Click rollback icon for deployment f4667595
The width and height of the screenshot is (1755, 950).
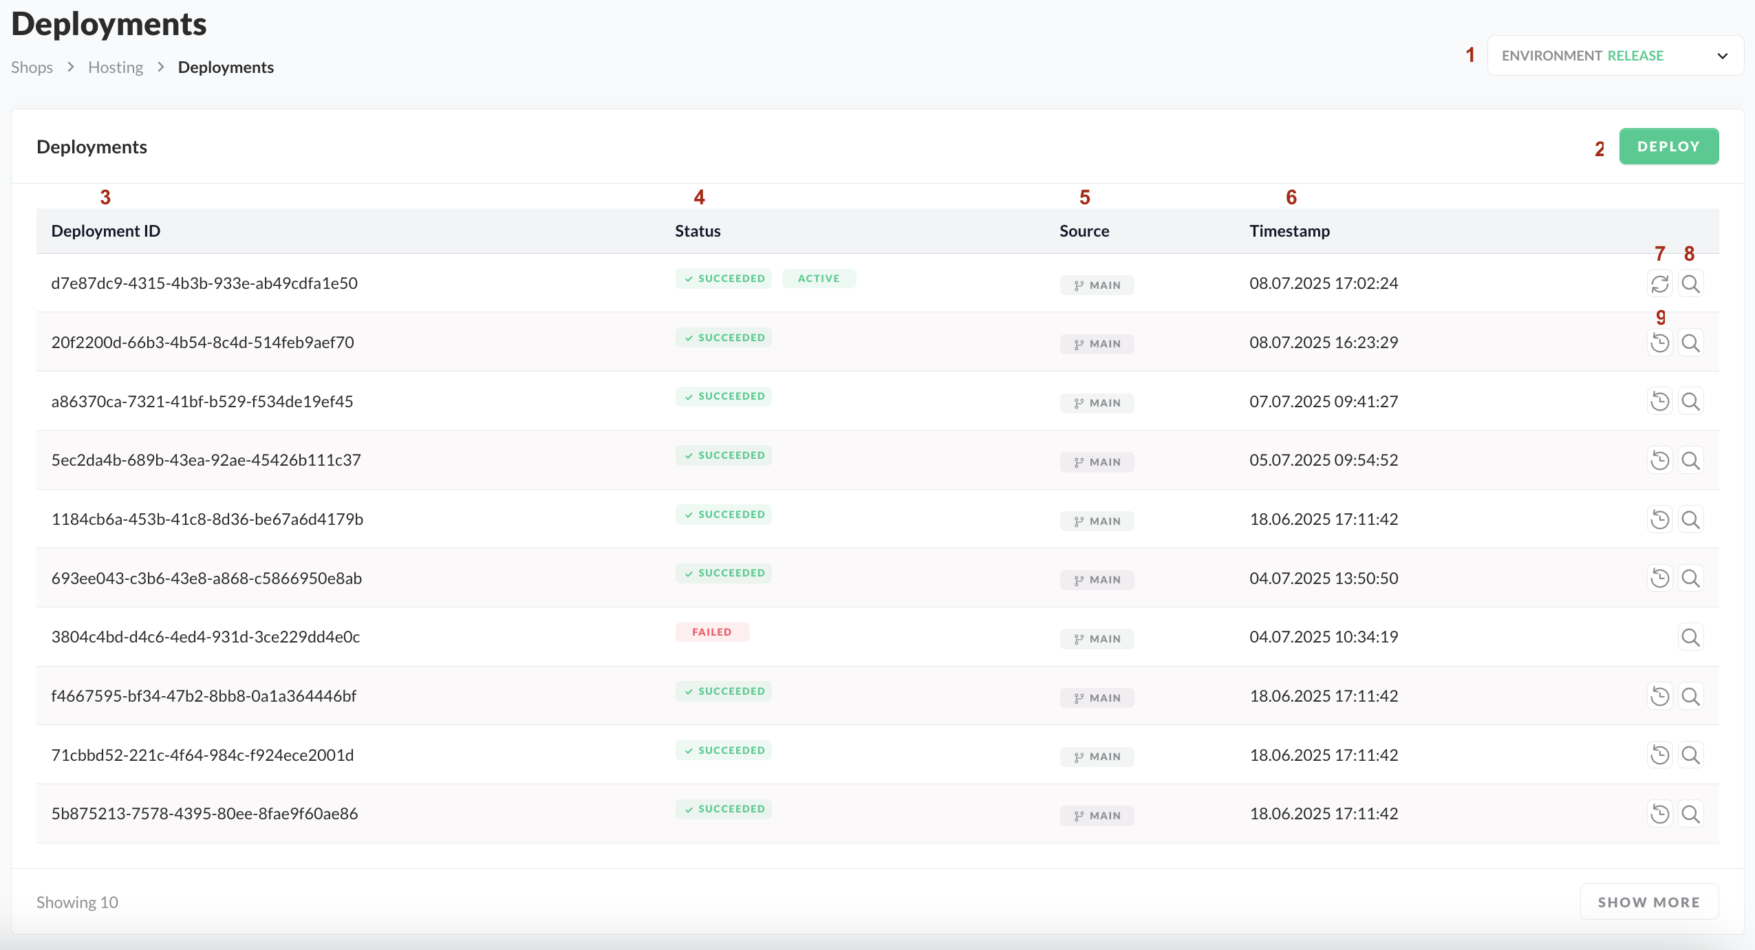pos(1659,696)
